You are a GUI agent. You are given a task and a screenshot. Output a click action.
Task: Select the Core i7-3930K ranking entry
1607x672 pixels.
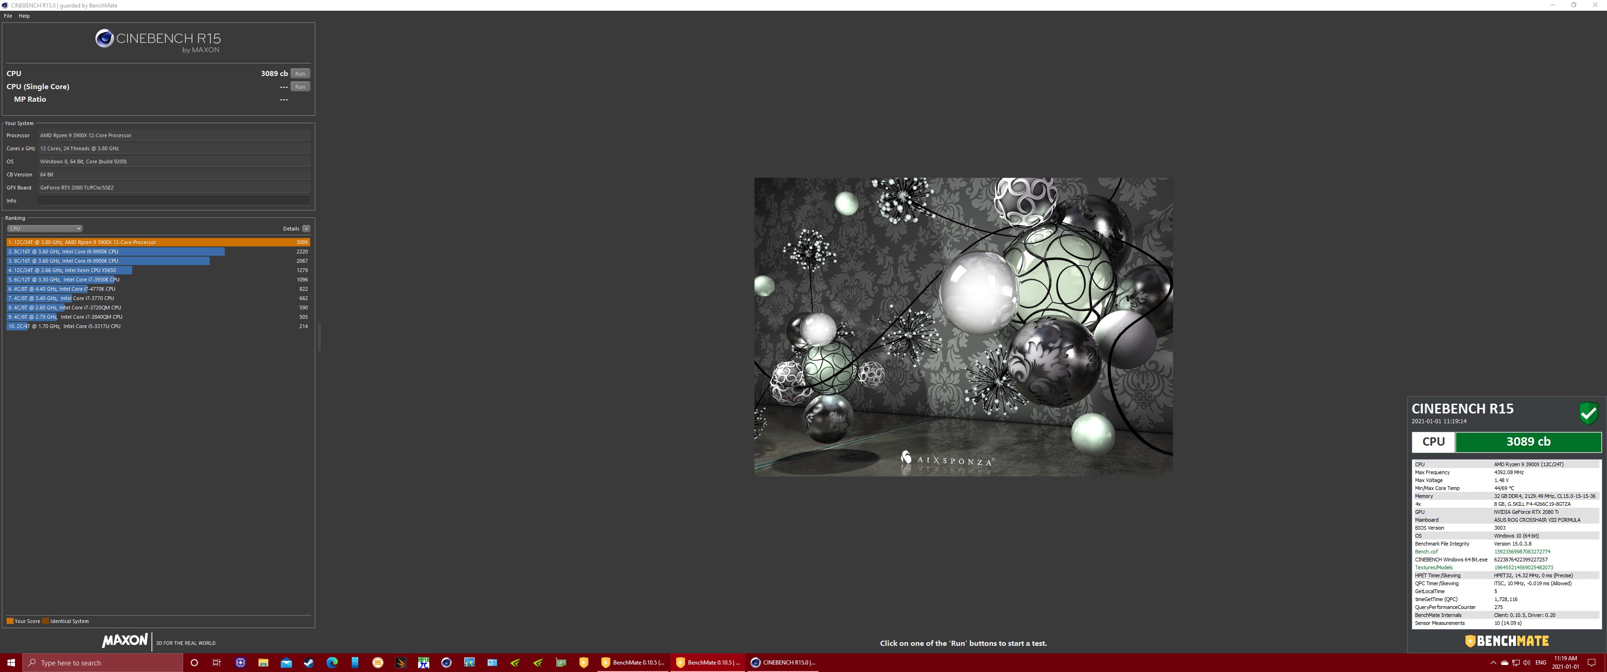tap(158, 279)
